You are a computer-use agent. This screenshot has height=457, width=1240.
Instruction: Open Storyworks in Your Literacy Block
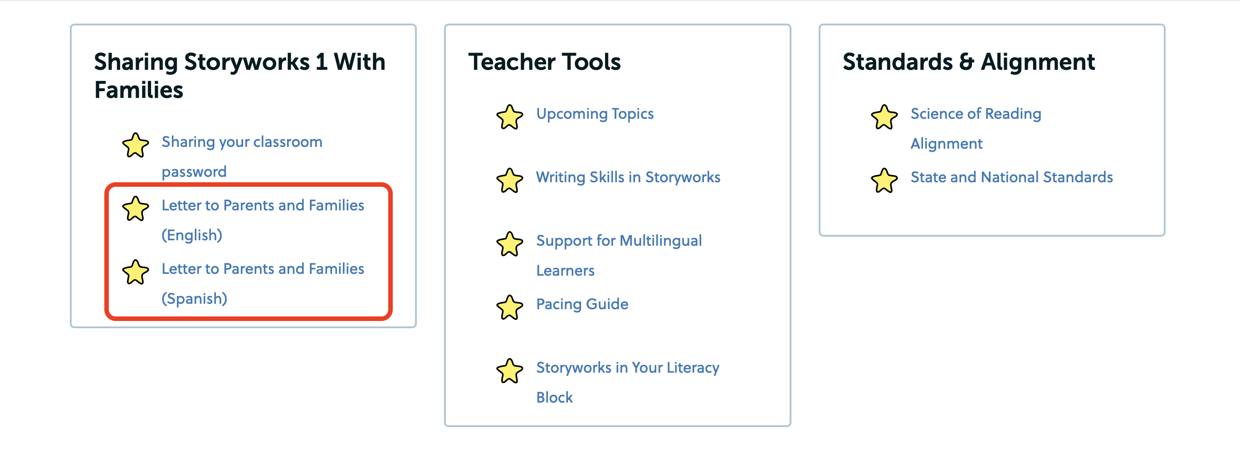coord(627,368)
